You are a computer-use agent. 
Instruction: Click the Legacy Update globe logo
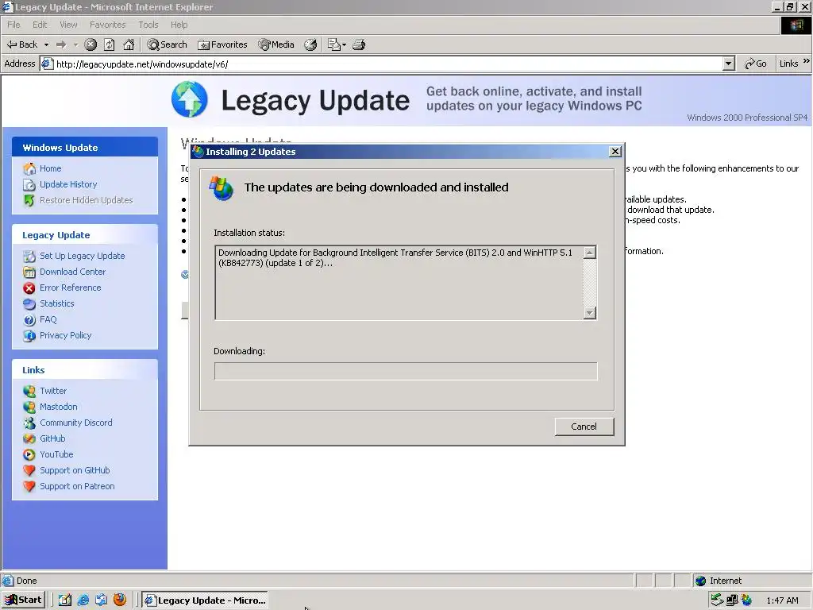click(x=190, y=99)
